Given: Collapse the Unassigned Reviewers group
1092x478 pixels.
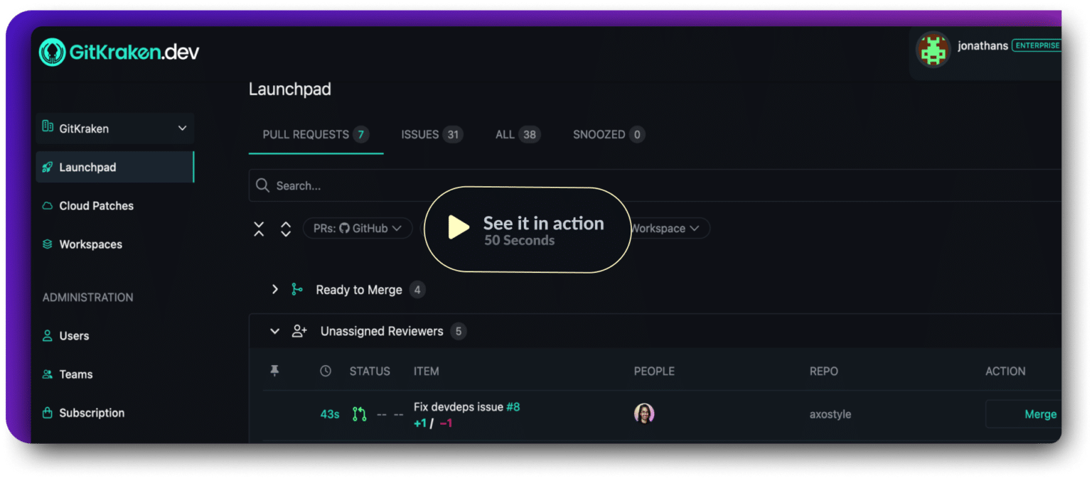Looking at the screenshot, I should 274,331.
